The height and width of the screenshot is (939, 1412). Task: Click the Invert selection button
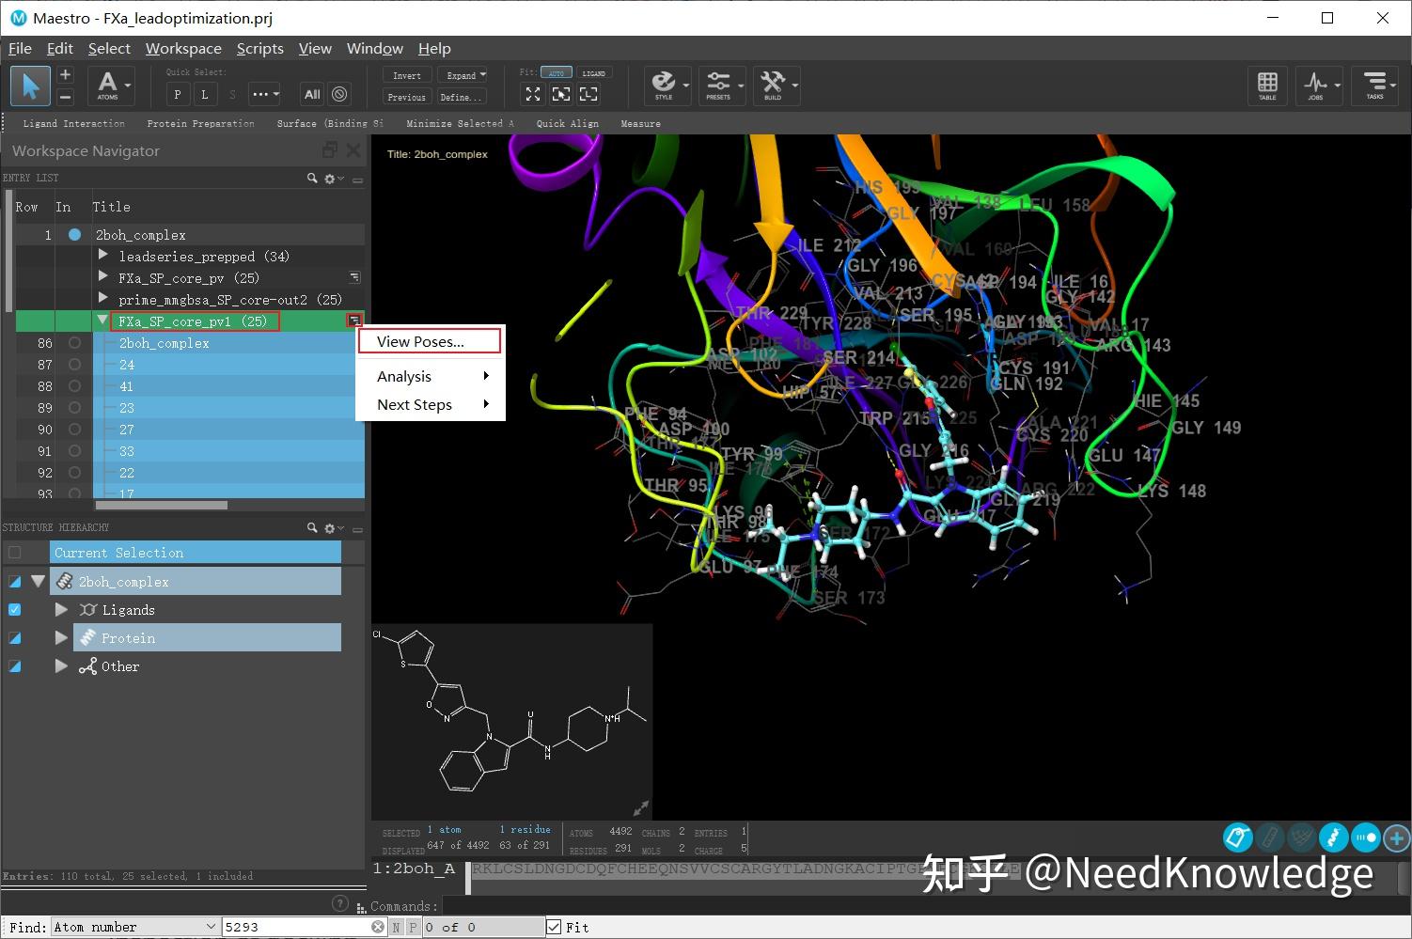405,74
